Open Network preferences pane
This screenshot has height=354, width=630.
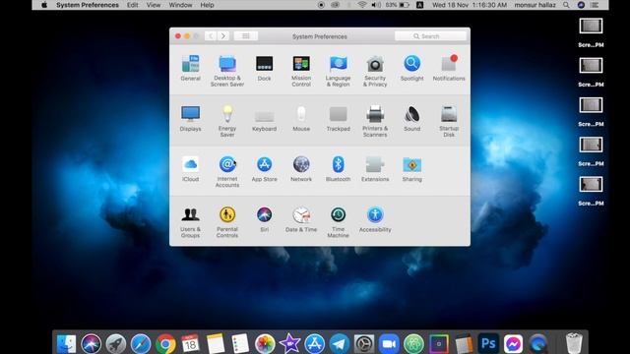click(x=301, y=169)
